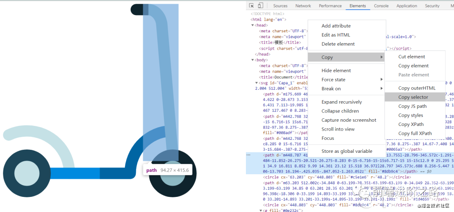
Task: Select the Elements tab
Action: click(358, 6)
